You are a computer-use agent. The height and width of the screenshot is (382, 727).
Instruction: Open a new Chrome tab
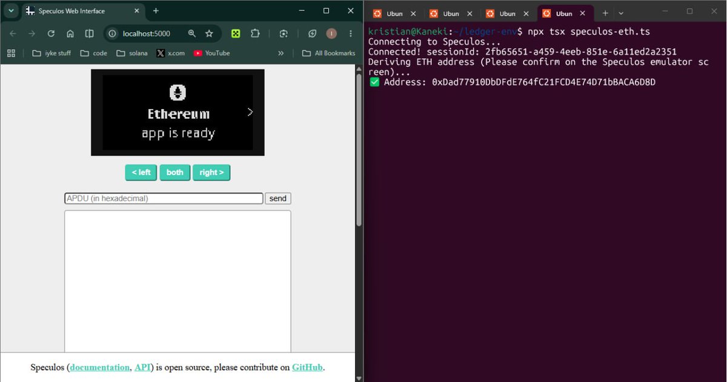click(x=156, y=11)
